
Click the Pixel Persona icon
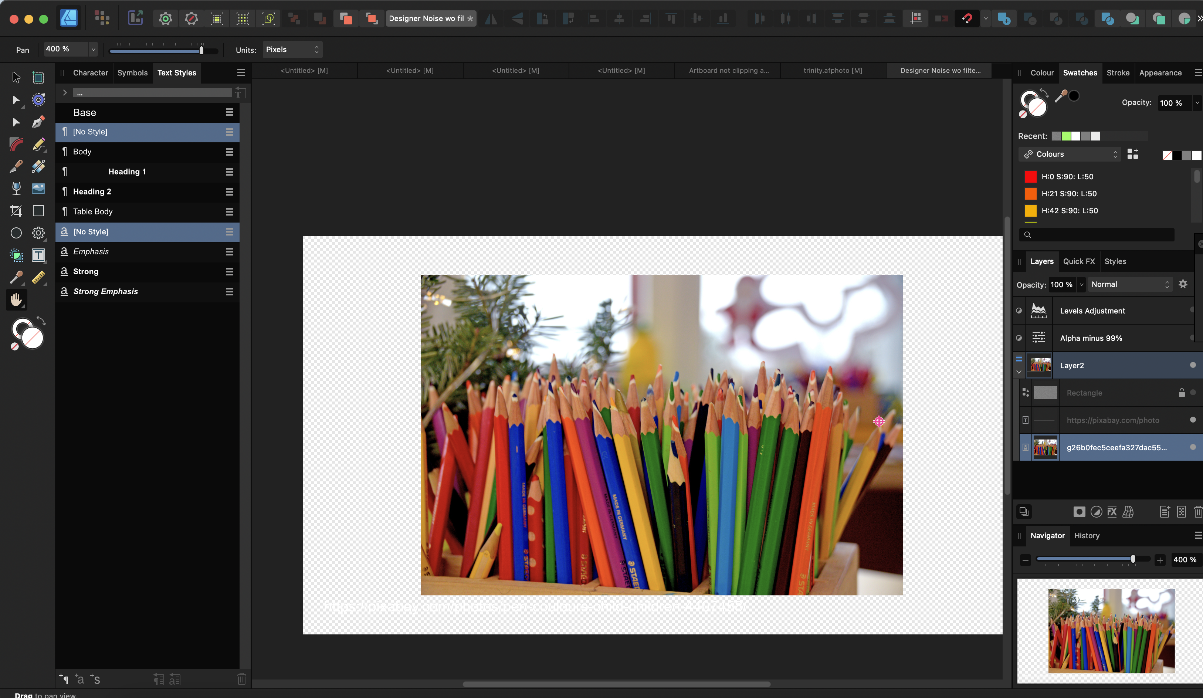coord(102,18)
